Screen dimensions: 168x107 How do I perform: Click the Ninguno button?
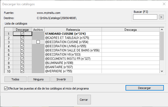pos(39,79)
